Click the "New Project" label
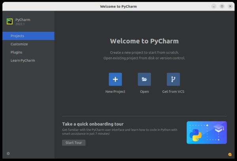 pos(115,92)
